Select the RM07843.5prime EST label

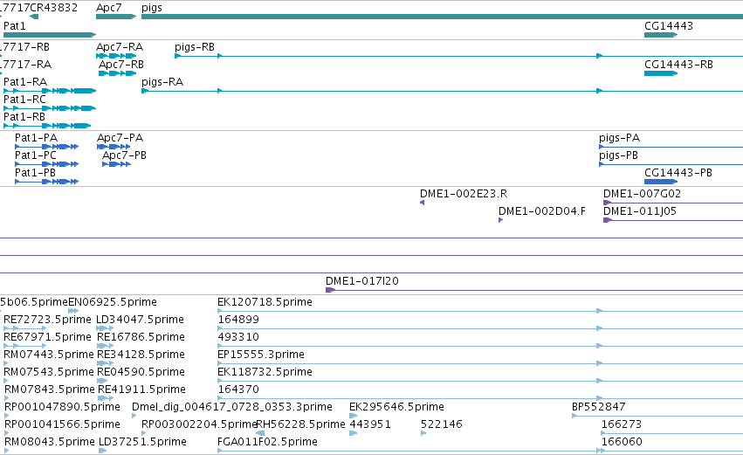click(x=50, y=390)
